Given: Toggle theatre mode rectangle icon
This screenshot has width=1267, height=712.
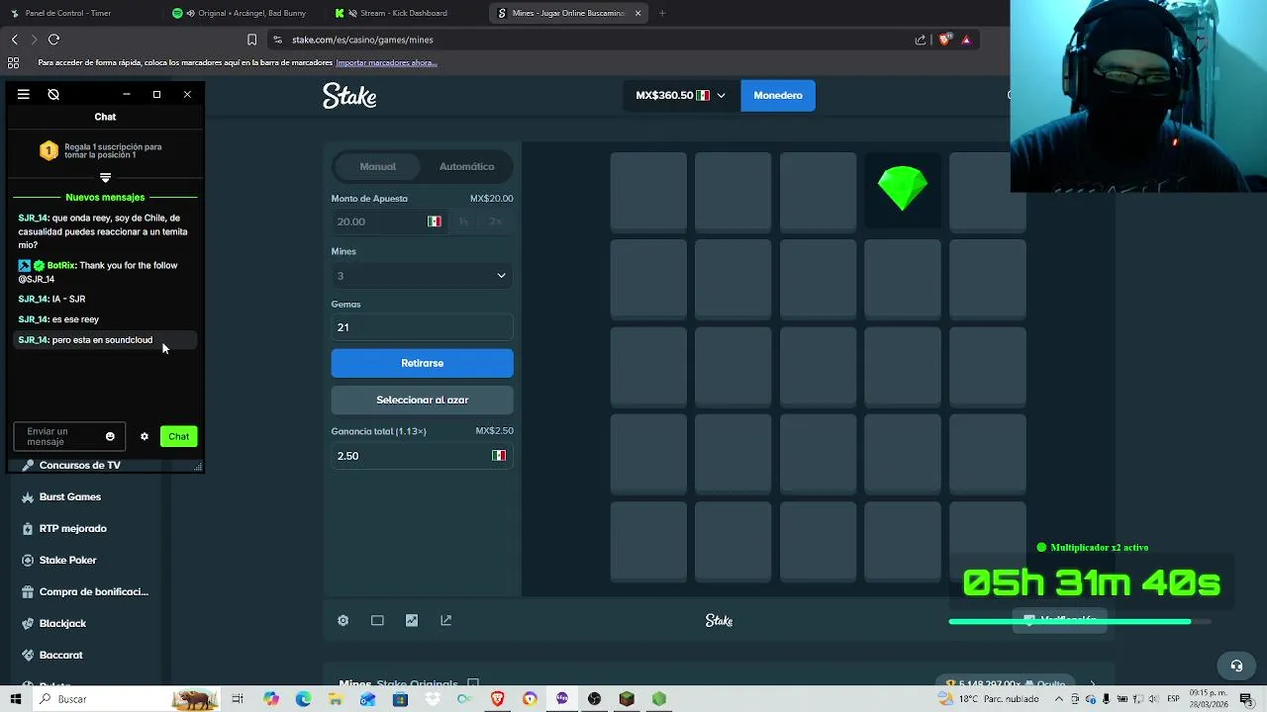Looking at the screenshot, I should click(377, 620).
